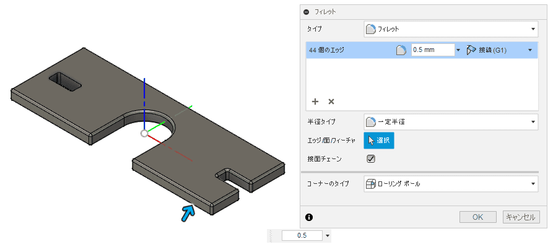Edit the 0.5 mm radius field
Image resolution: width=553 pixels, height=247 pixels.
pos(433,50)
